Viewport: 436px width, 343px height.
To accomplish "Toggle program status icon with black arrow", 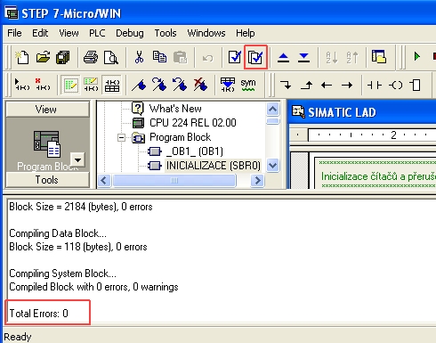I will pos(22,85).
